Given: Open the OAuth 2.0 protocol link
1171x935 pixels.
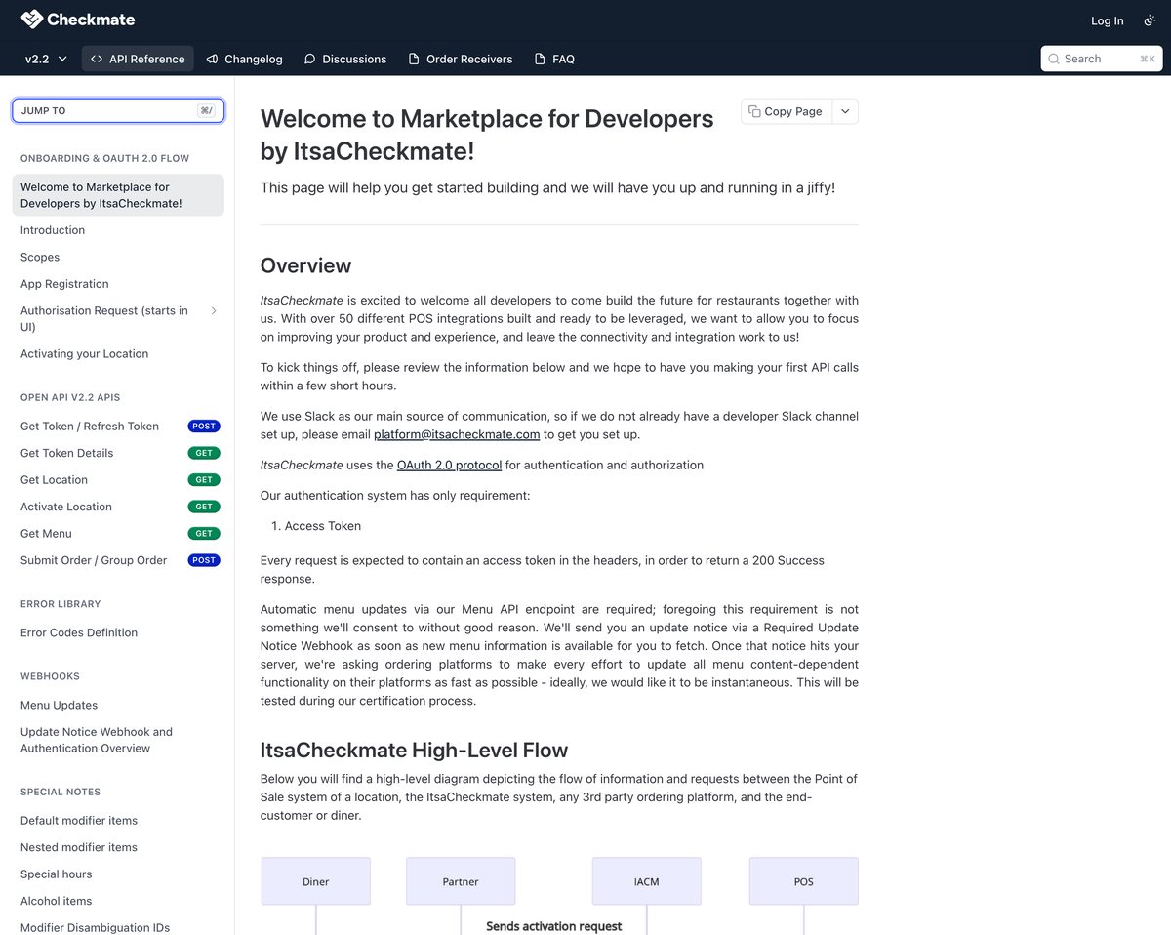Looking at the screenshot, I should pyautogui.click(x=450, y=465).
